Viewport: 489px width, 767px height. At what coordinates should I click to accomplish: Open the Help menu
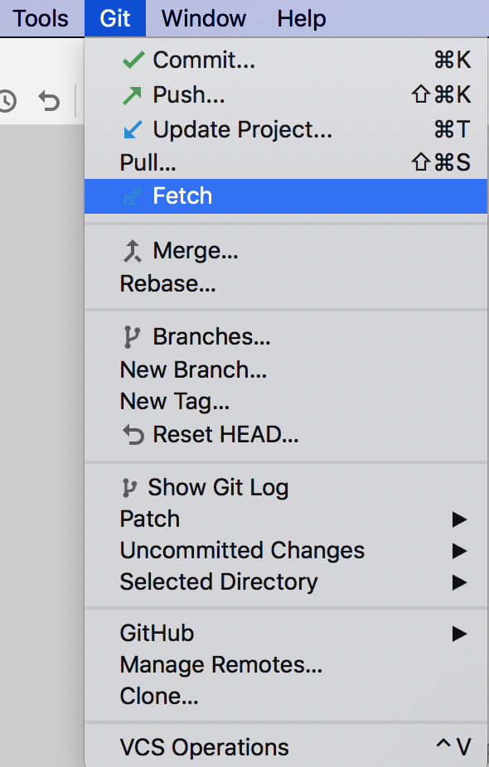tap(301, 18)
